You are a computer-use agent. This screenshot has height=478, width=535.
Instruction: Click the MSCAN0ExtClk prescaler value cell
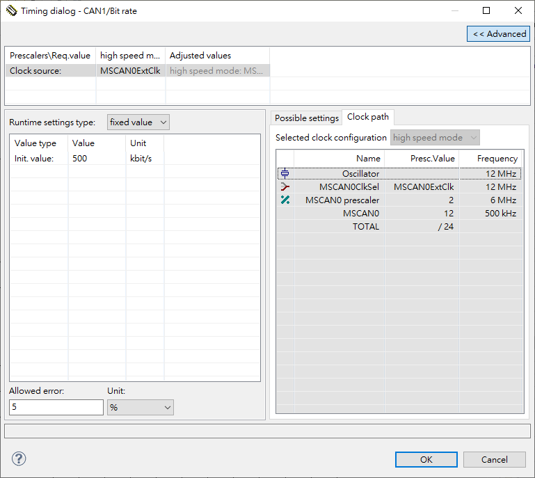(x=422, y=187)
